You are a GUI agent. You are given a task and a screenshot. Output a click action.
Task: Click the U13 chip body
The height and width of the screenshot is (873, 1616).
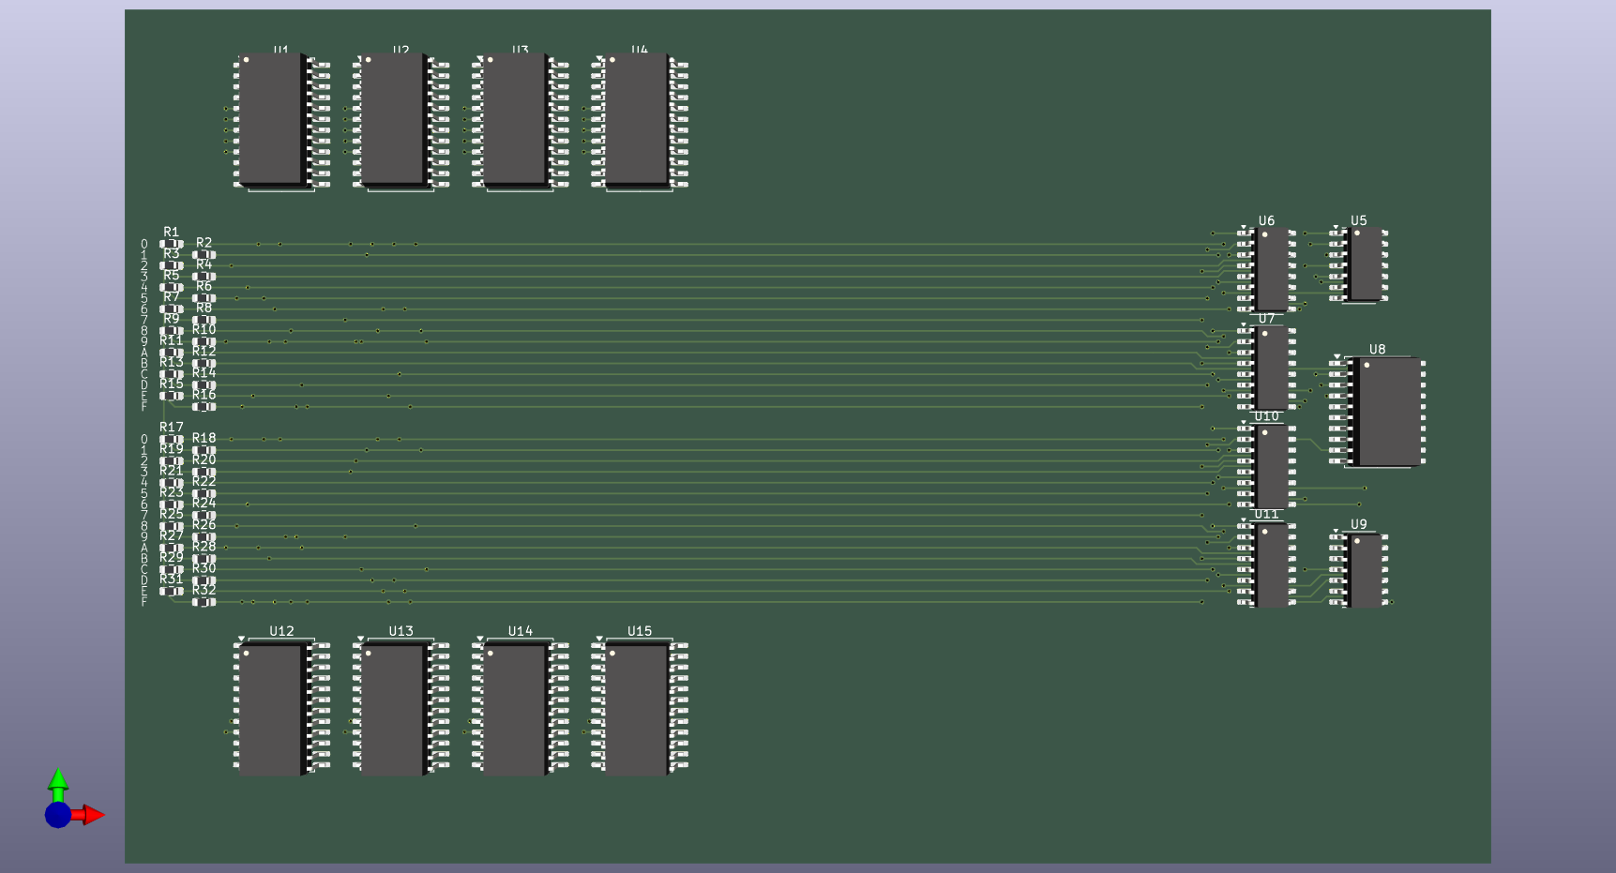(392, 710)
